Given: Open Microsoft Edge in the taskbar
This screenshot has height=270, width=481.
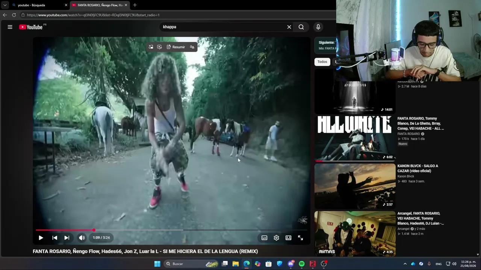Looking at the screenshot, I should click(247, 264).
